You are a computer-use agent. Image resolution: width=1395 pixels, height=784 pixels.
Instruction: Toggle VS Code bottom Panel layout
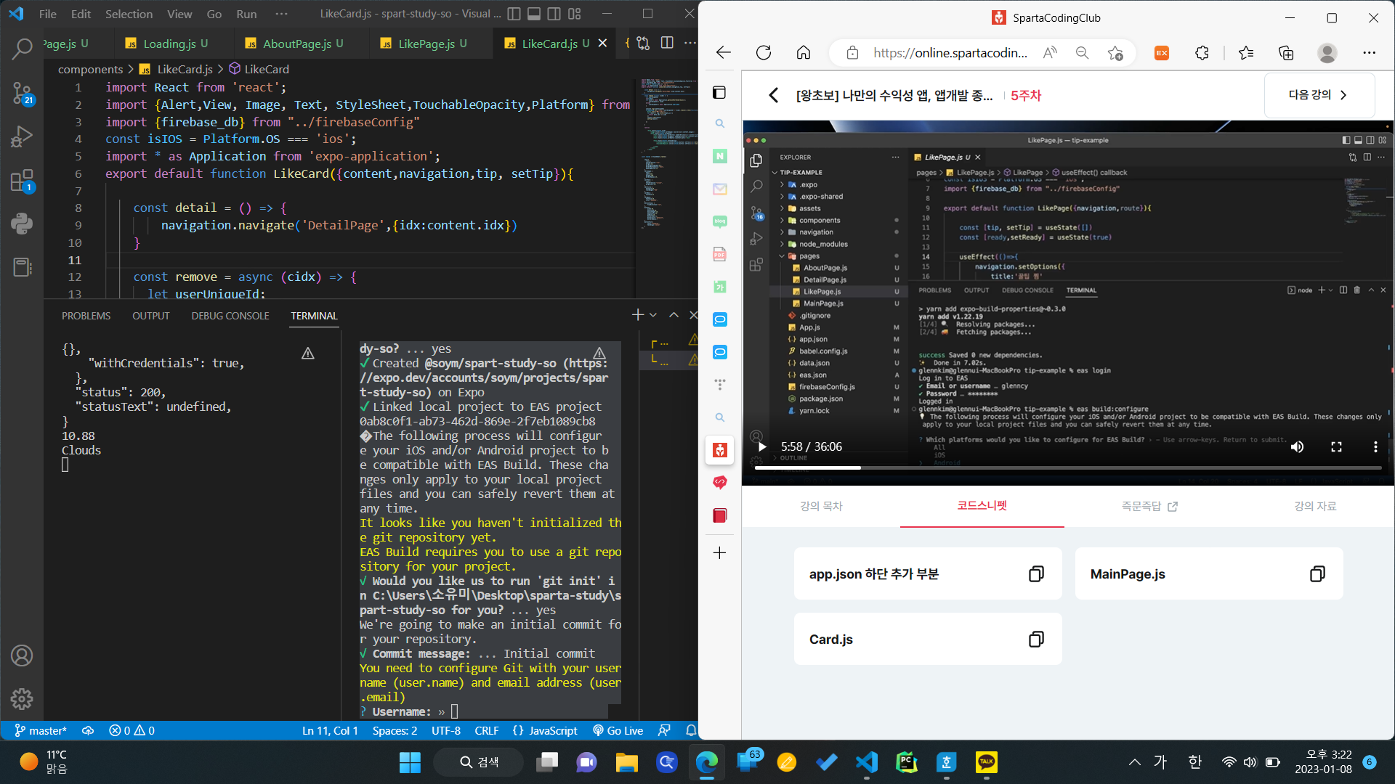click(x=534, y=14)
